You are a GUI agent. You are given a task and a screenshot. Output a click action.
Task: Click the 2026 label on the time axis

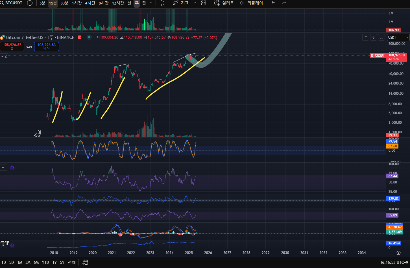pyautogui.click(x=208, y=253)
